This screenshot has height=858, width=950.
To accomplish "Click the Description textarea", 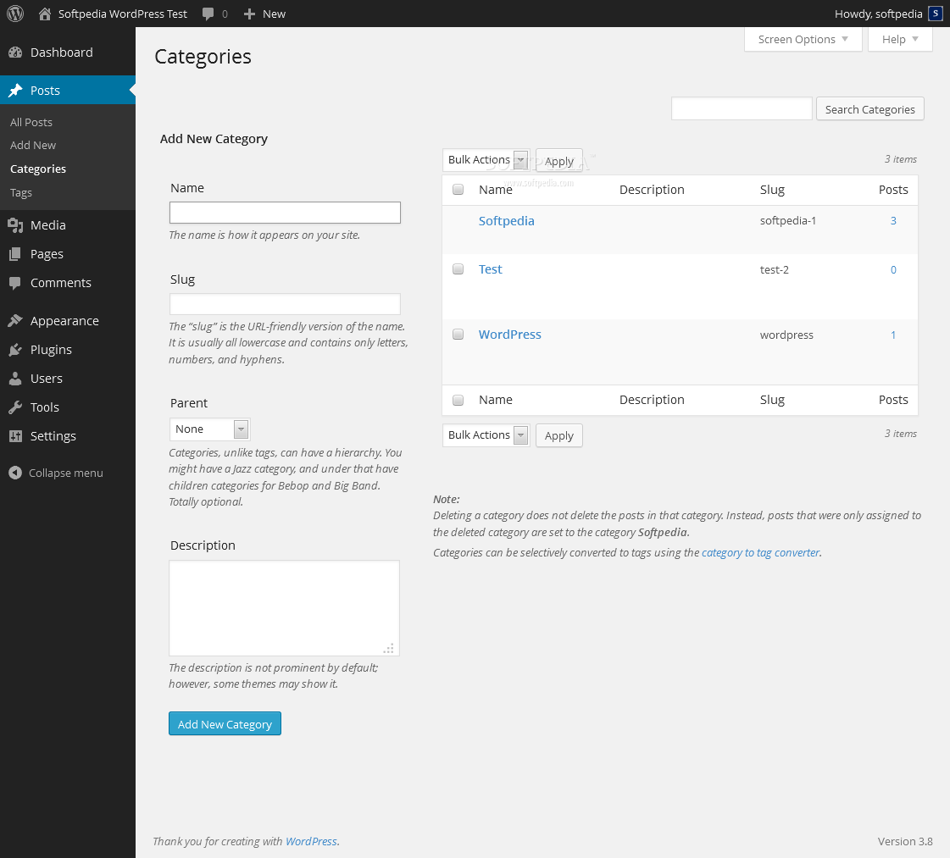I will click(284, 608).
